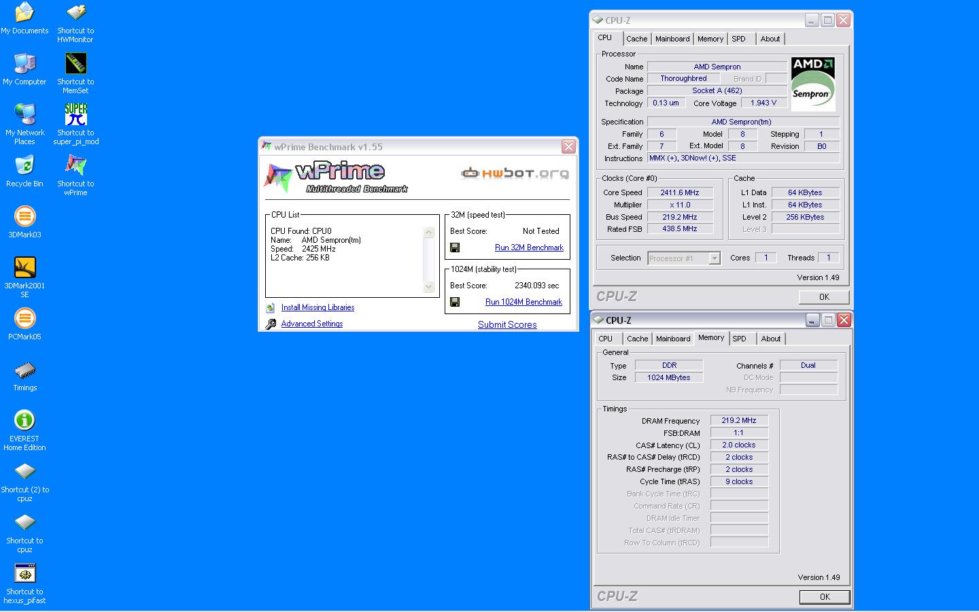Click the DRAM Frequency 219.2 MHz field
979x612 pixels.
click(x=739, y=420)
